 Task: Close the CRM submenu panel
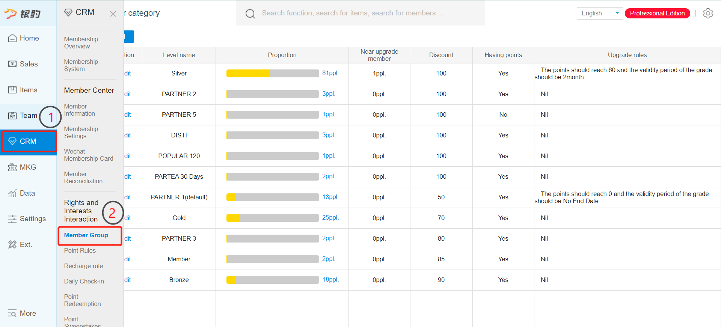tap(113, 14)
